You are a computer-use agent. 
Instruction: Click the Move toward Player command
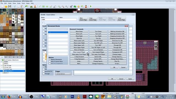79,52
